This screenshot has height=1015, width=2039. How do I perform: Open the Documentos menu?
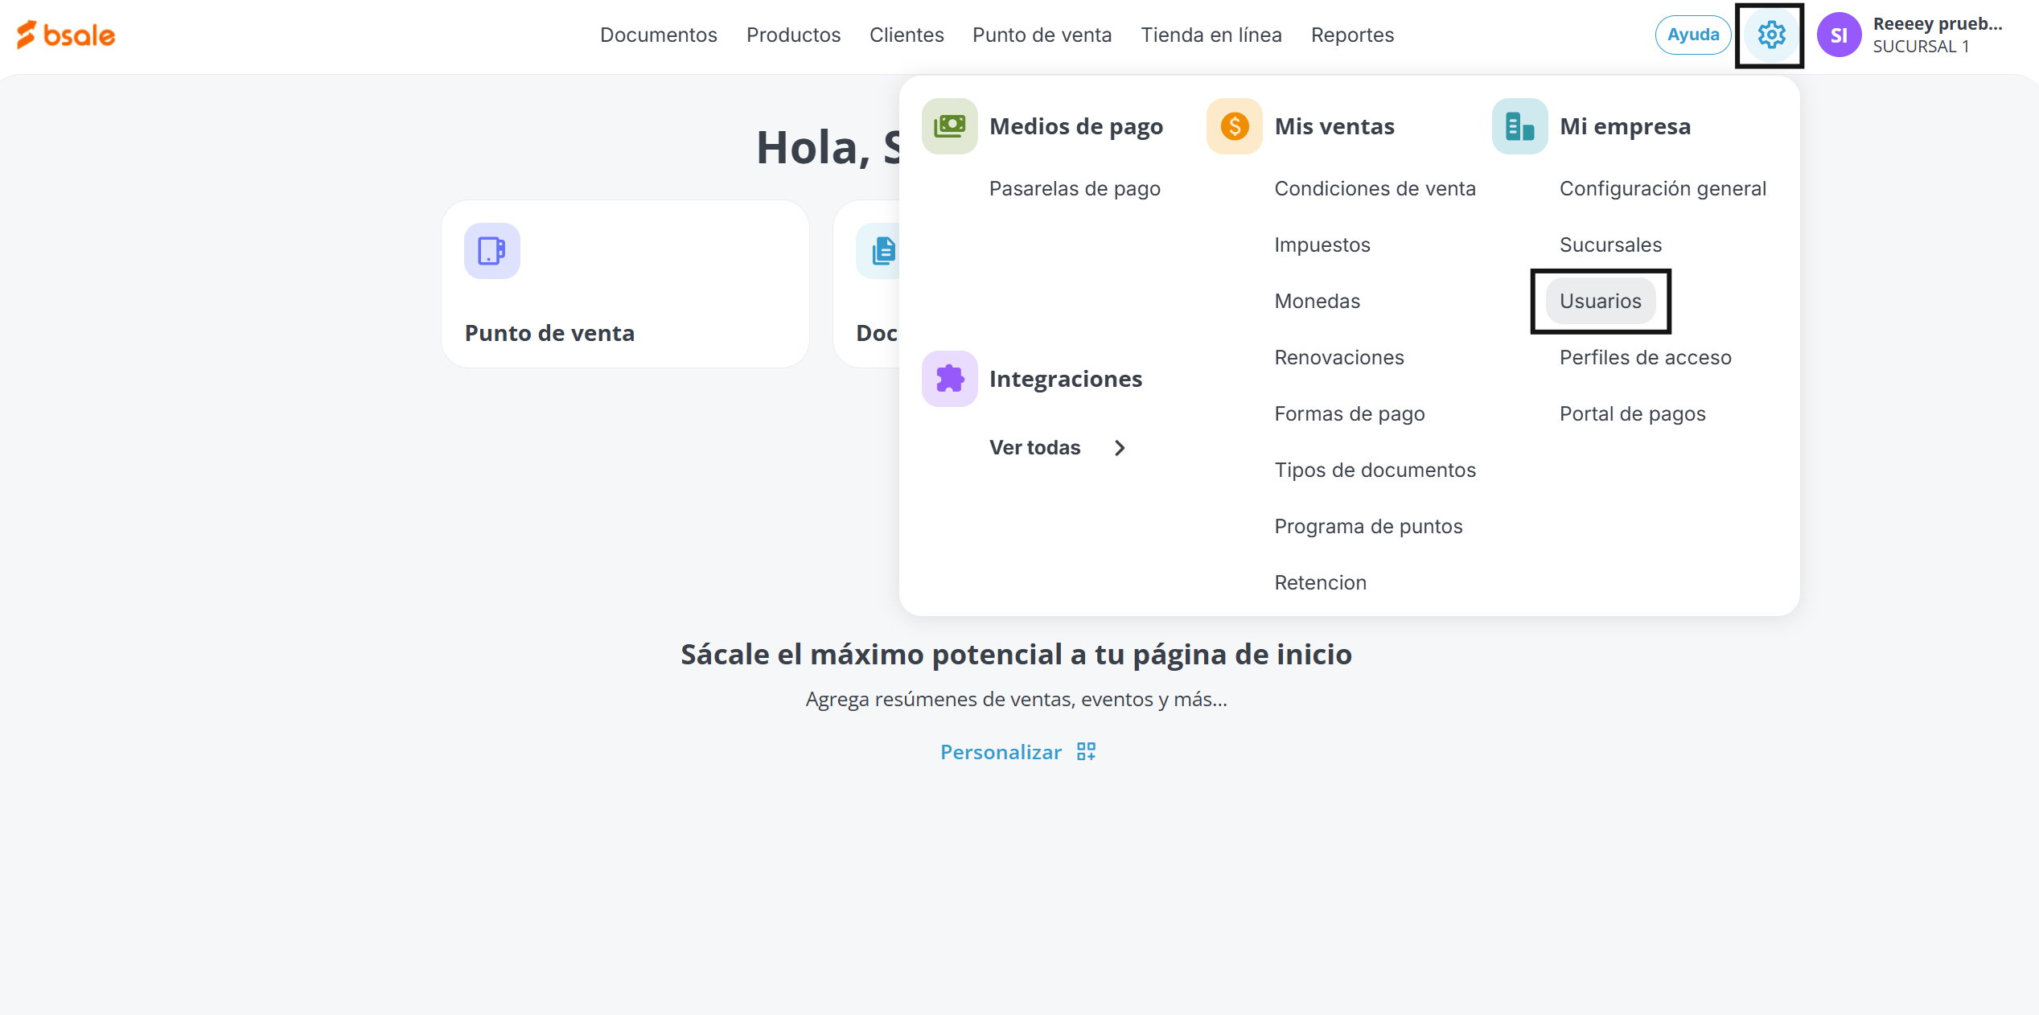click(658, 35)
